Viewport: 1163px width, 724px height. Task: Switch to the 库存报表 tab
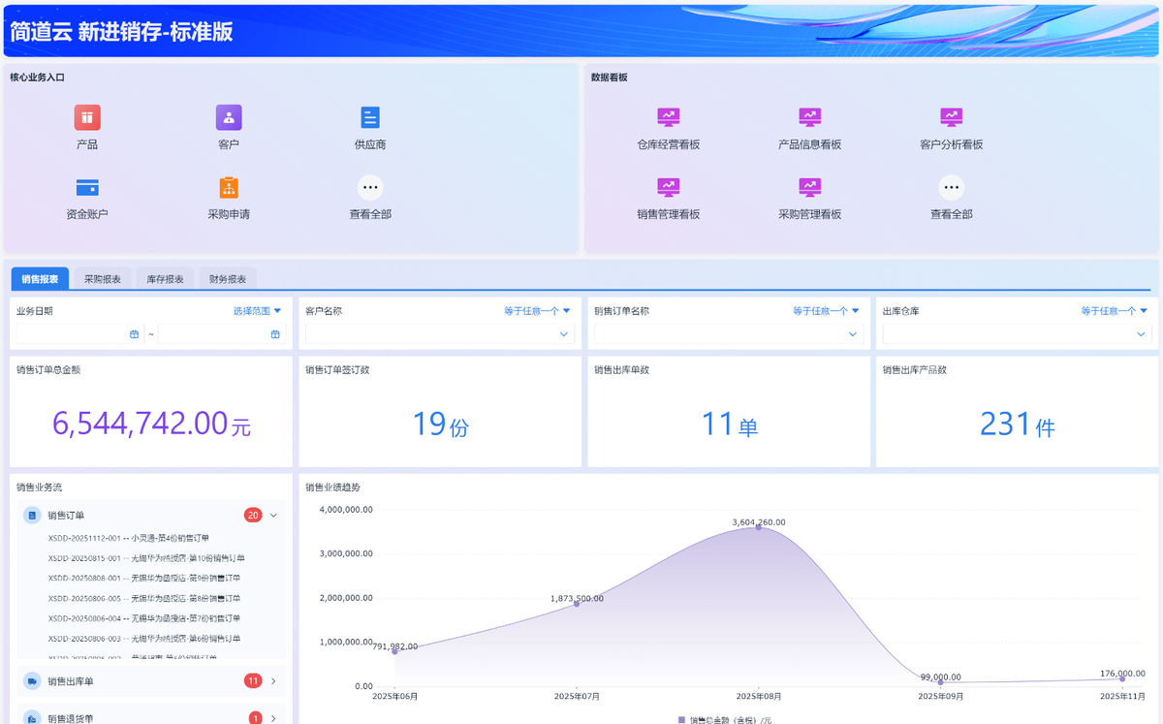pyautogui.click(x=166, y=279)
